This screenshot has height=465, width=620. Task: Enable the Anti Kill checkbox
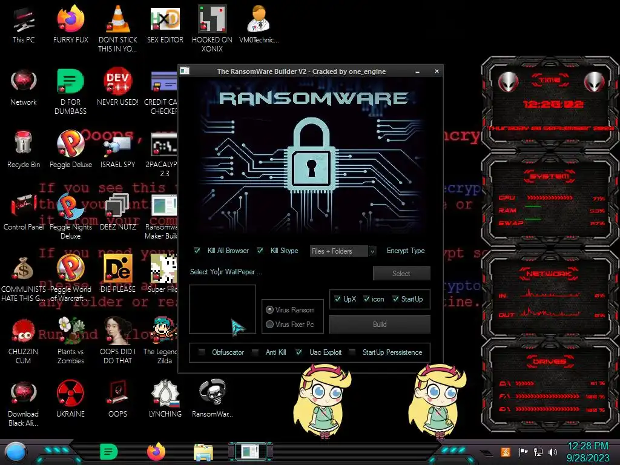[255, 352]
